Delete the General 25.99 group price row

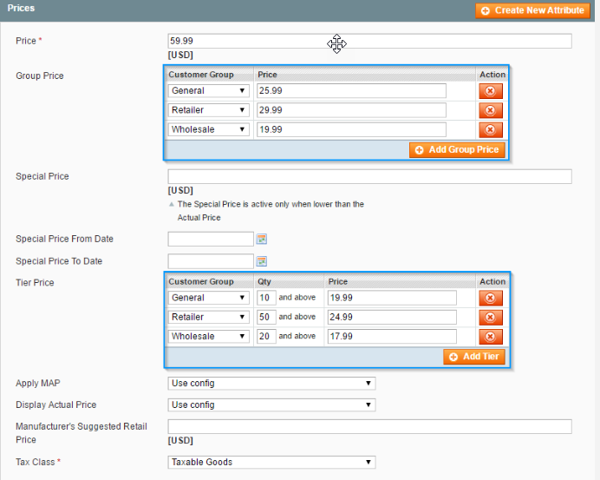pos(491,91)
